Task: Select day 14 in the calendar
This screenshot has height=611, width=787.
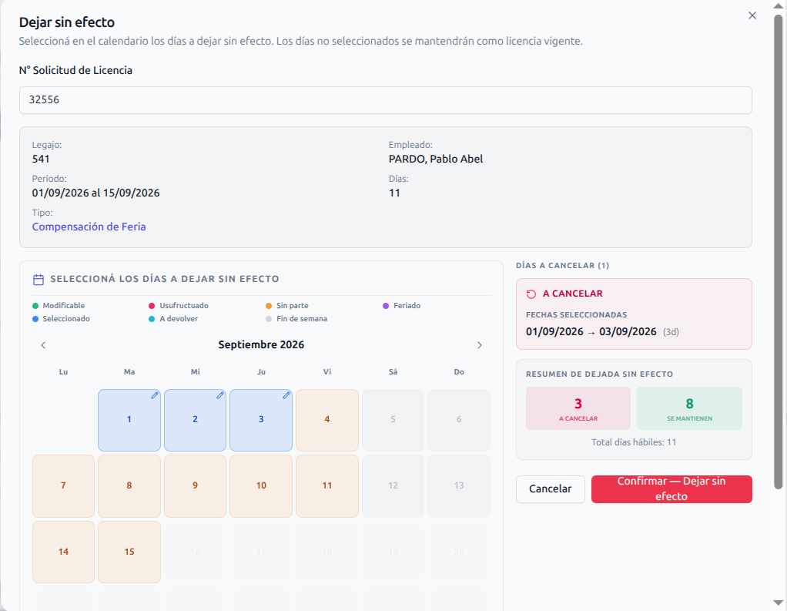Action: pos(63,552)
